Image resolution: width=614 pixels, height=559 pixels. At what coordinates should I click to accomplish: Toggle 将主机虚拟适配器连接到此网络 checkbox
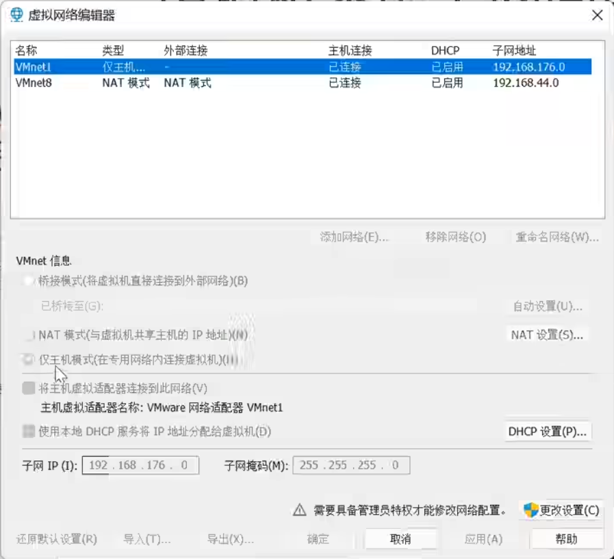[x=29, y=389]
